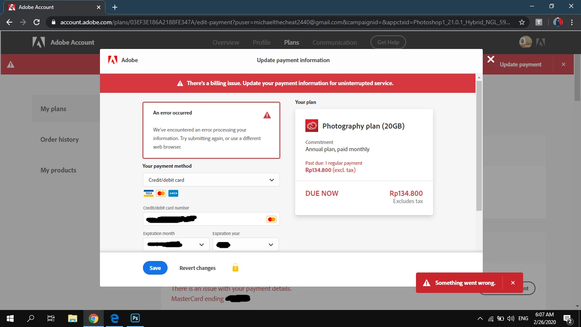This screenshot has height=327, width=581.
Task: Click the warning icon in the 'Something went wrong' toast
Action: point(426,283)
